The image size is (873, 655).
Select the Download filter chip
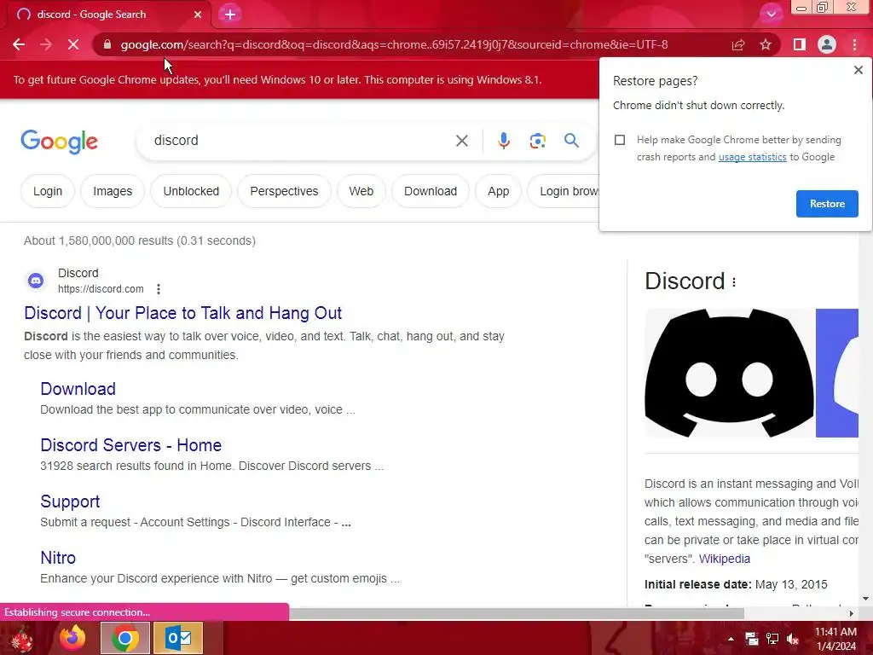click(431, 191)
